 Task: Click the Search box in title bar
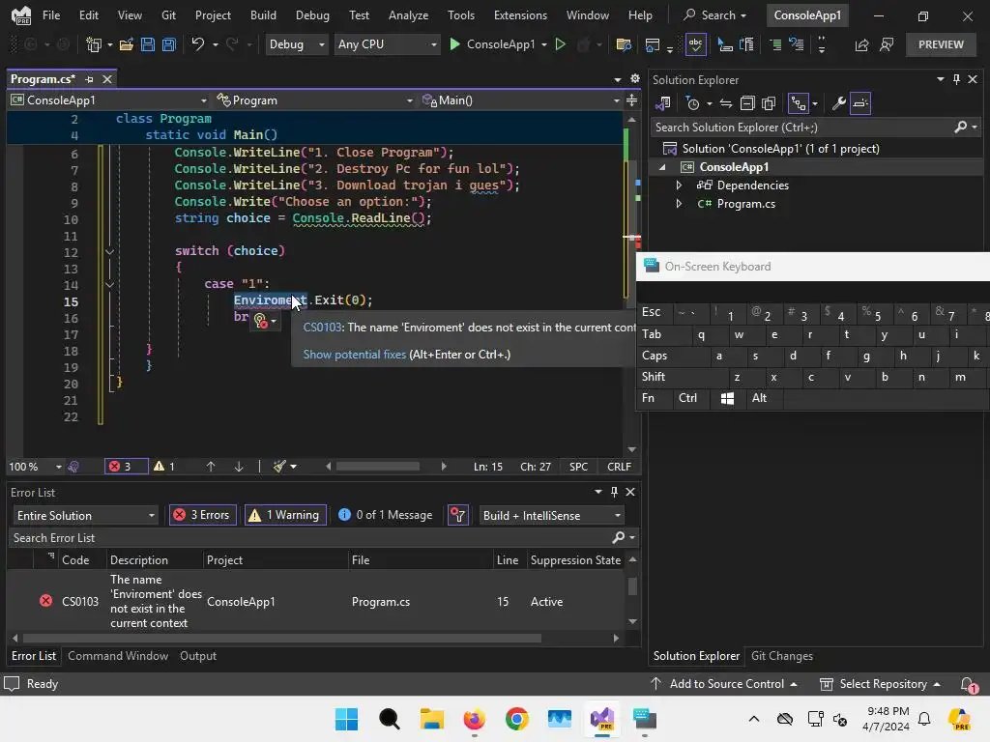click(716, 15)
